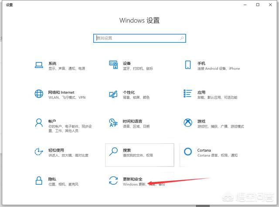The width and height of the screenshot is (279, 207).
Task: Open the Apps list icon
Action: click(x=188, y=94)
